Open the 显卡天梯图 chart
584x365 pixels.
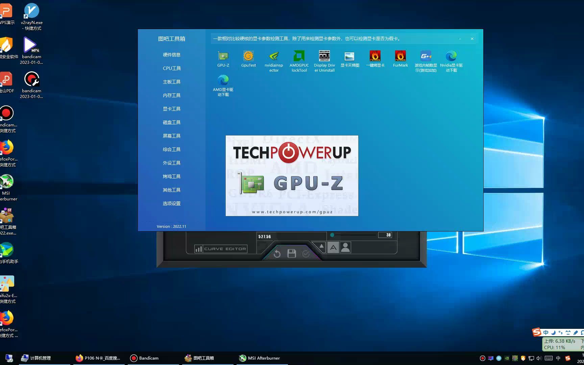pos(350,59)
